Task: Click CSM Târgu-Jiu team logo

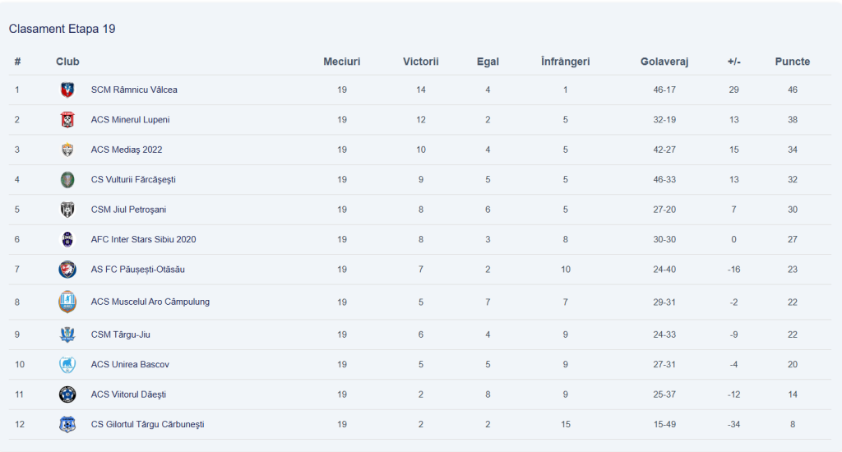Action: (x=67, y=334)
